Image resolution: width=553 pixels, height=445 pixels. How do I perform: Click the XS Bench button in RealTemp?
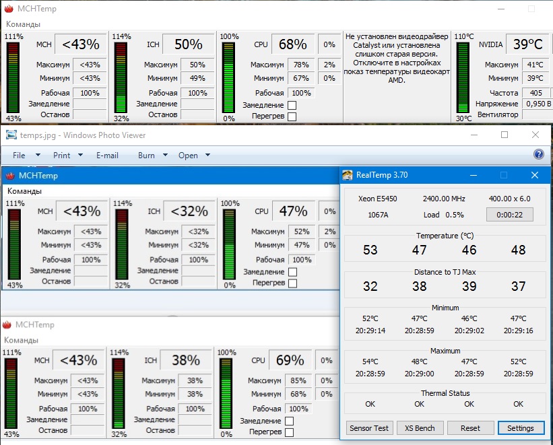420,428
